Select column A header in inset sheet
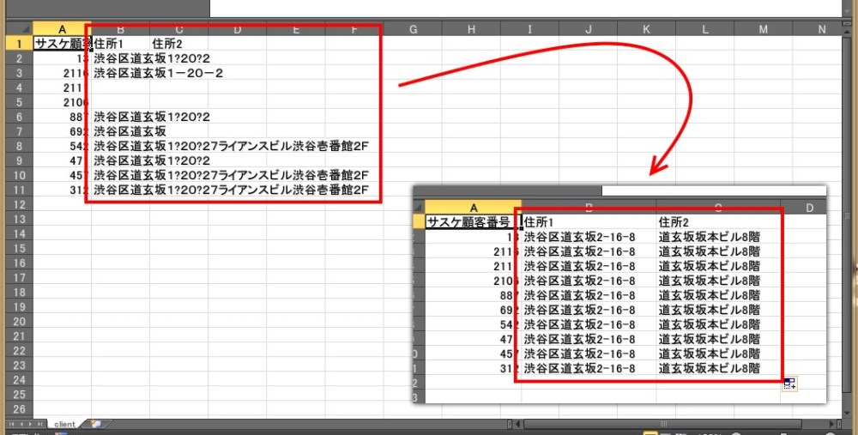This screenshot has height=435, width=858. [x=474, y=208]
